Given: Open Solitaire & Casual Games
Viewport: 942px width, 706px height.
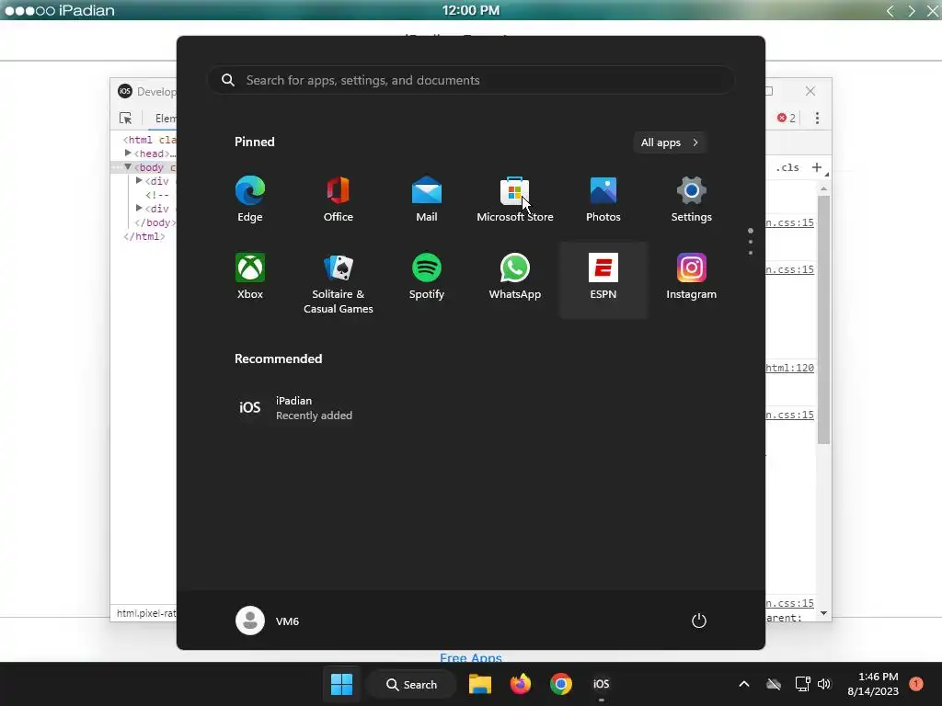Looking at the screenshot, I should pos(339,284).
